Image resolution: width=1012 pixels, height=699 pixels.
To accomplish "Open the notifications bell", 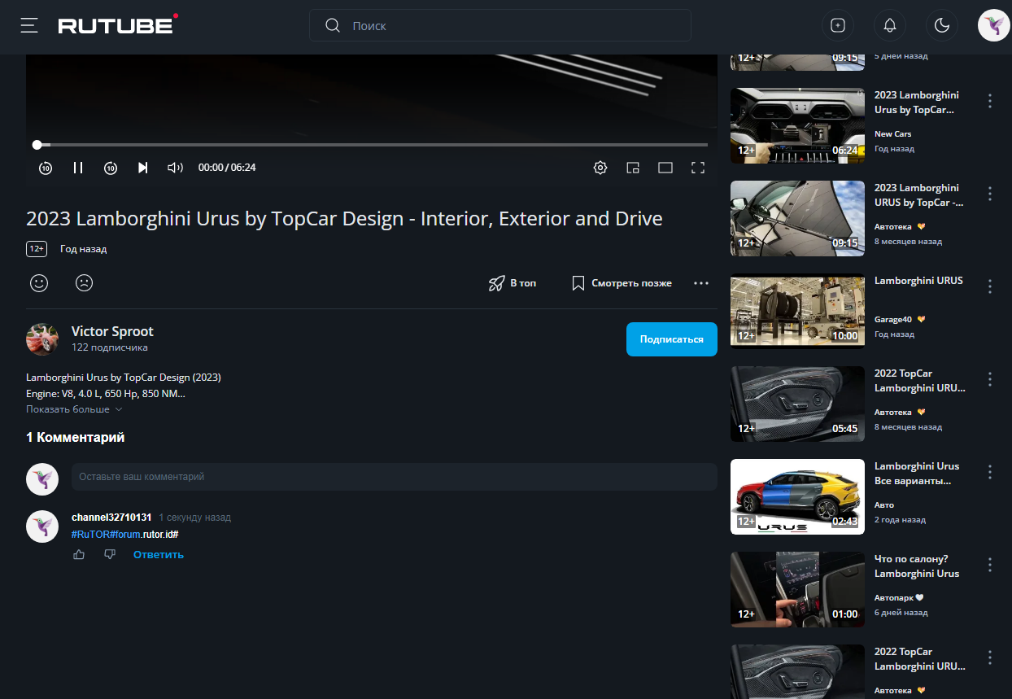I will (x=890, y=25).
